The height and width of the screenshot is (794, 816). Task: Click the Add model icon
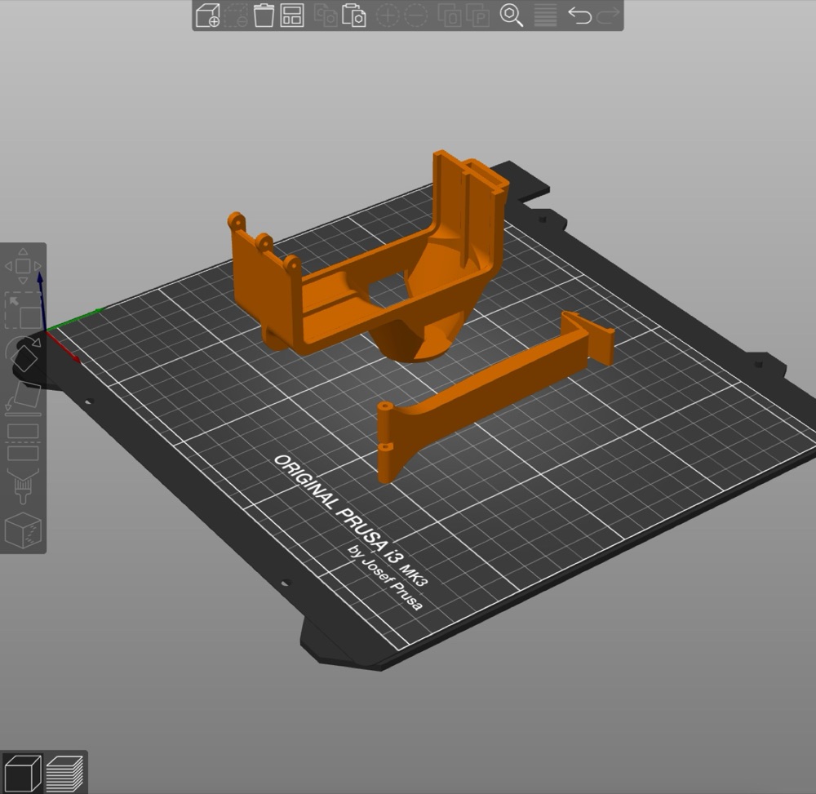click(x=207, y=15)
